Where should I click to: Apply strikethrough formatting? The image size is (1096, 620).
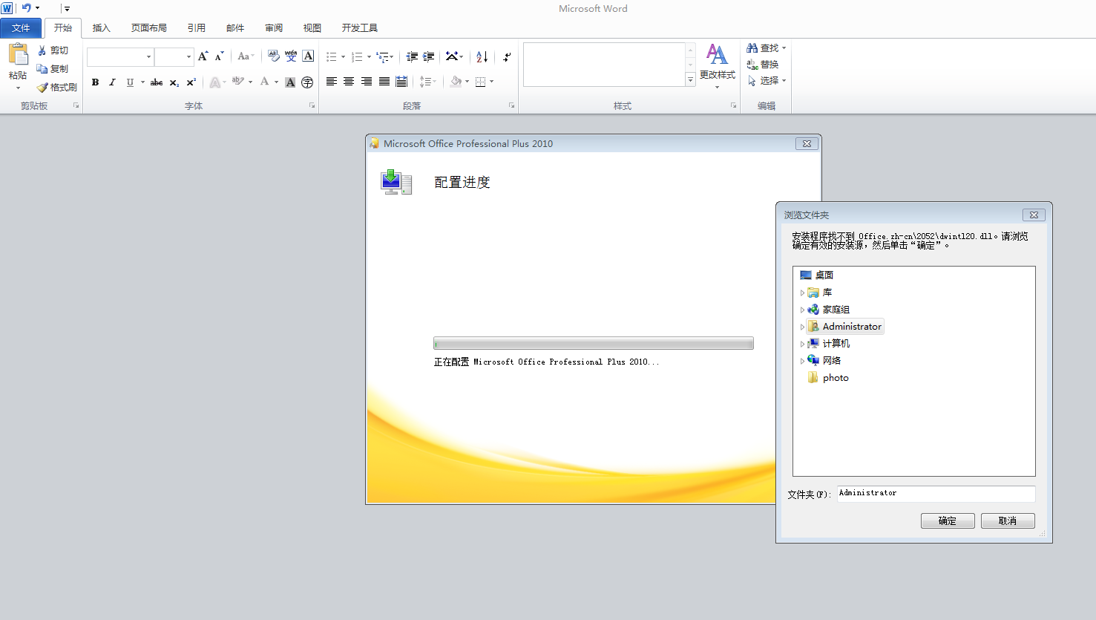(157, 82)
